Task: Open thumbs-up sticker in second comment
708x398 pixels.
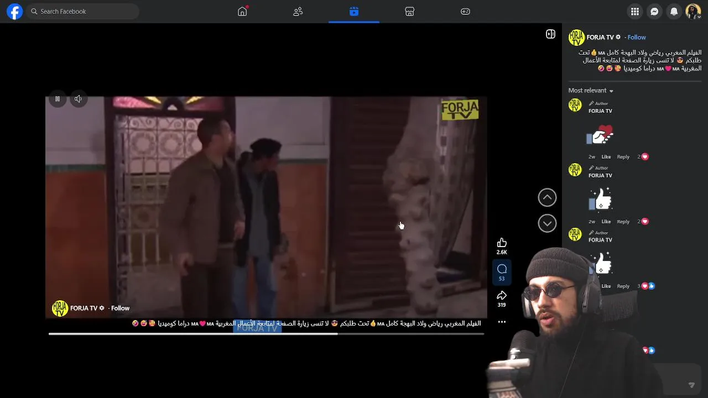Action: (601, 199)
